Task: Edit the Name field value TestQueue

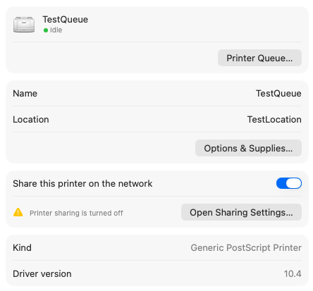Action: (278, 94)
